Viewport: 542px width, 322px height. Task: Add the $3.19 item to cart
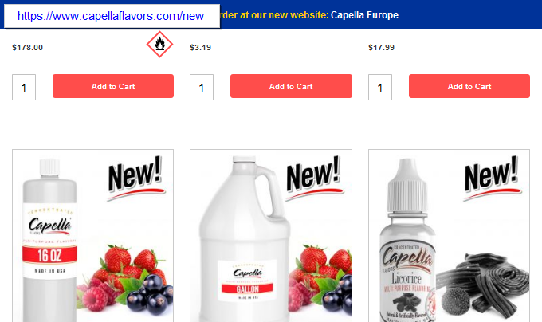[291, 86]
